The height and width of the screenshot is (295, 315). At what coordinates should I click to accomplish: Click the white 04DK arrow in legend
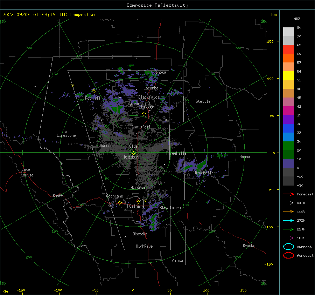click(x=288, y=203)
